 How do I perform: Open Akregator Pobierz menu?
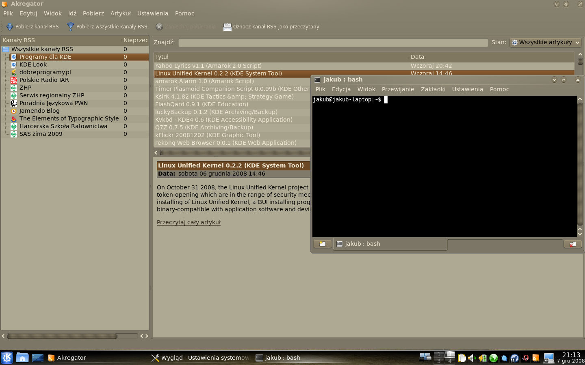pyautogui.click(x=93, y=13)
